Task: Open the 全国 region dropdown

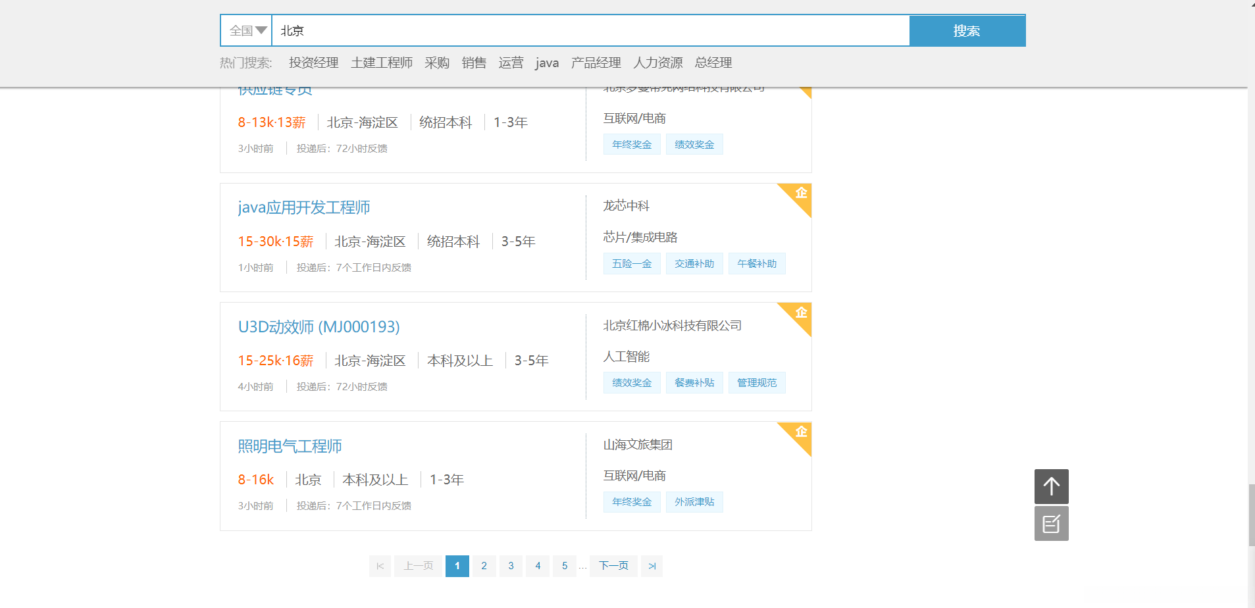Action: tap(247, 31)
